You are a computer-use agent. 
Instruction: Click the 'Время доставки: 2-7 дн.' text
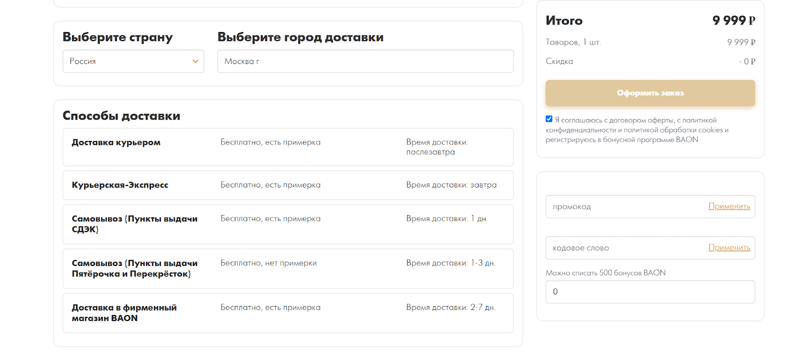coord(451,307)
